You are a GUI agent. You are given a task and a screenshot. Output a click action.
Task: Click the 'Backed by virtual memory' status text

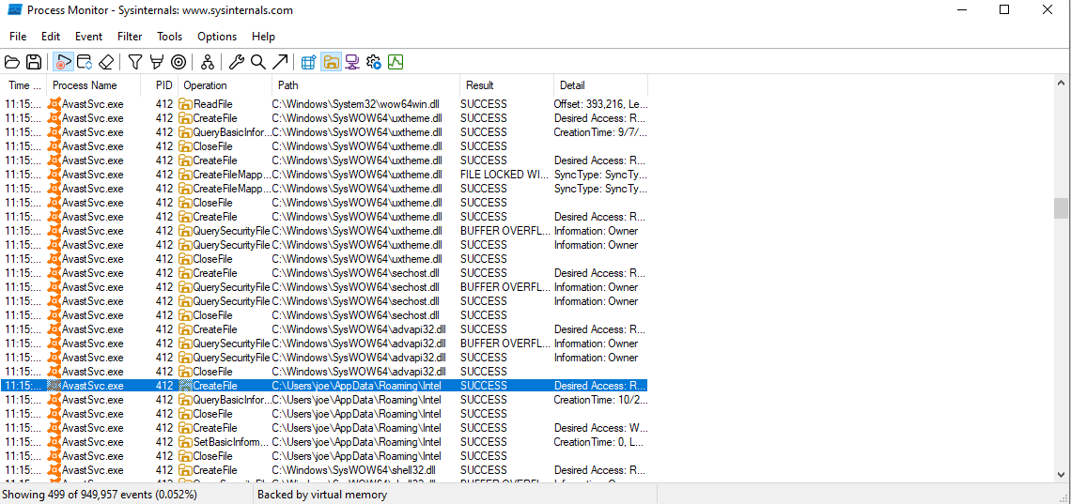(322, 495)
